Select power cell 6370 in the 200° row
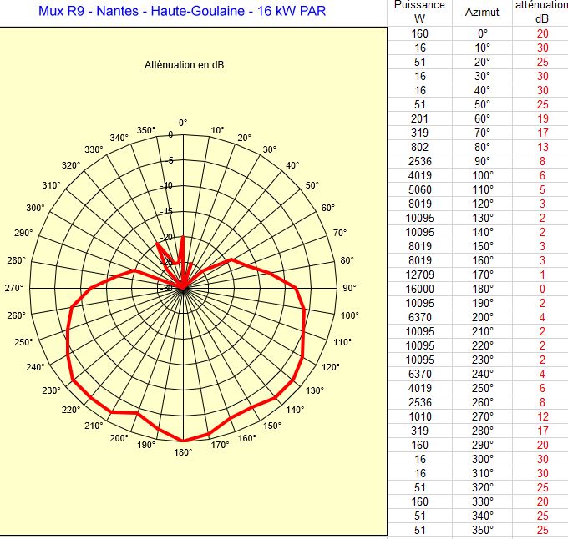 [x=420, y=317]
